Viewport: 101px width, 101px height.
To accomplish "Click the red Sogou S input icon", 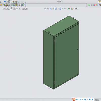I will tap(74, 99).
